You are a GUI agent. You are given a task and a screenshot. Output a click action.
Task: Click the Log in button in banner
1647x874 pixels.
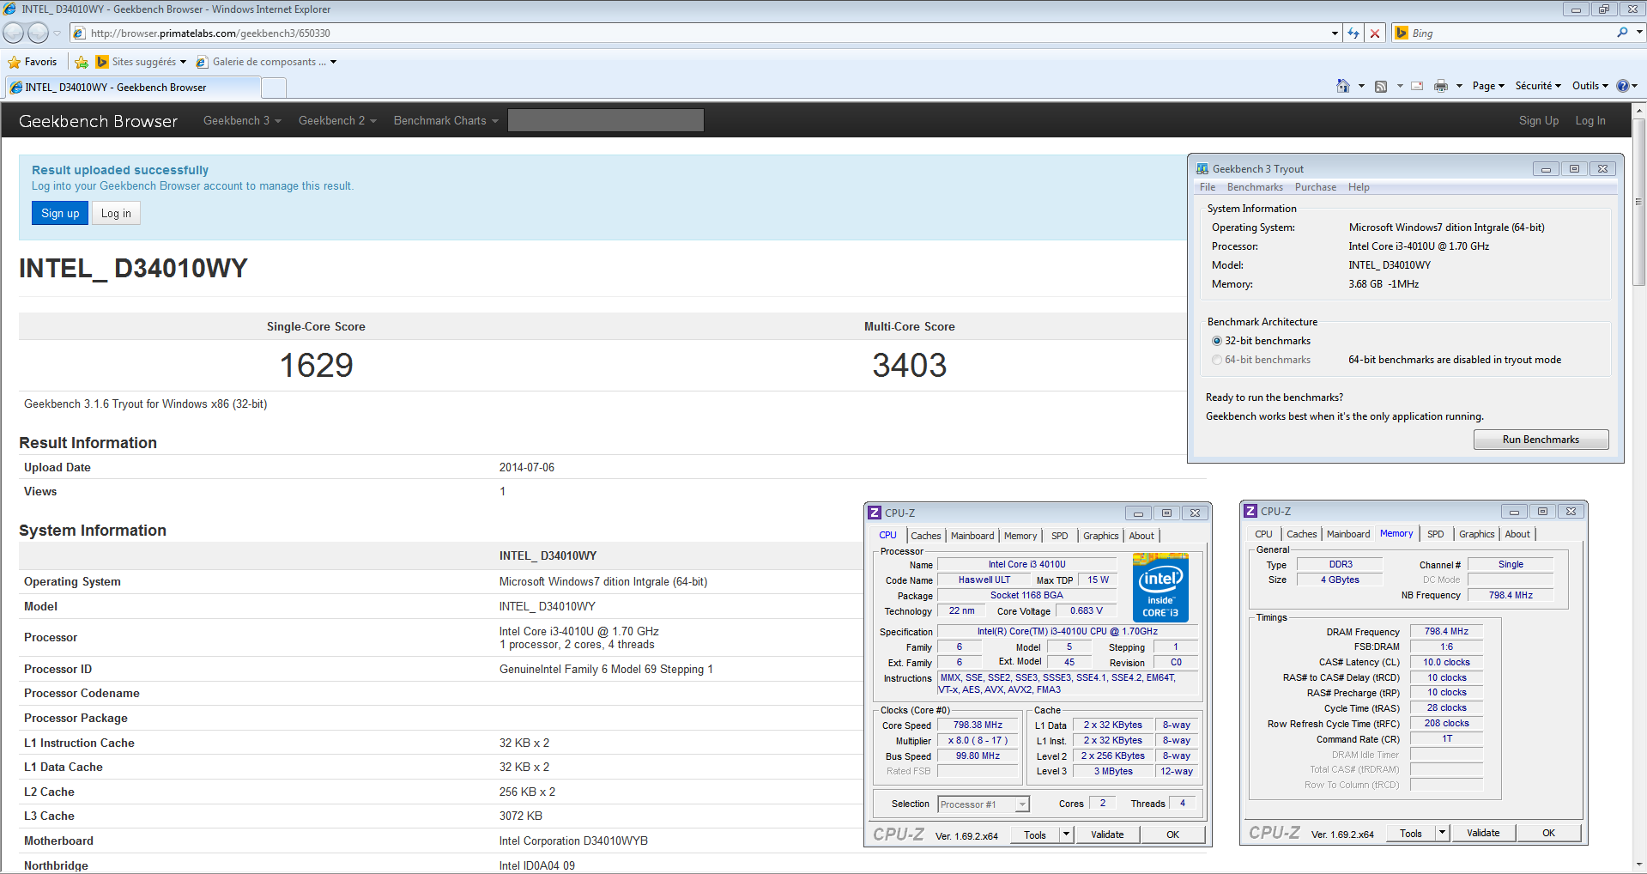[x=116, y=214]
